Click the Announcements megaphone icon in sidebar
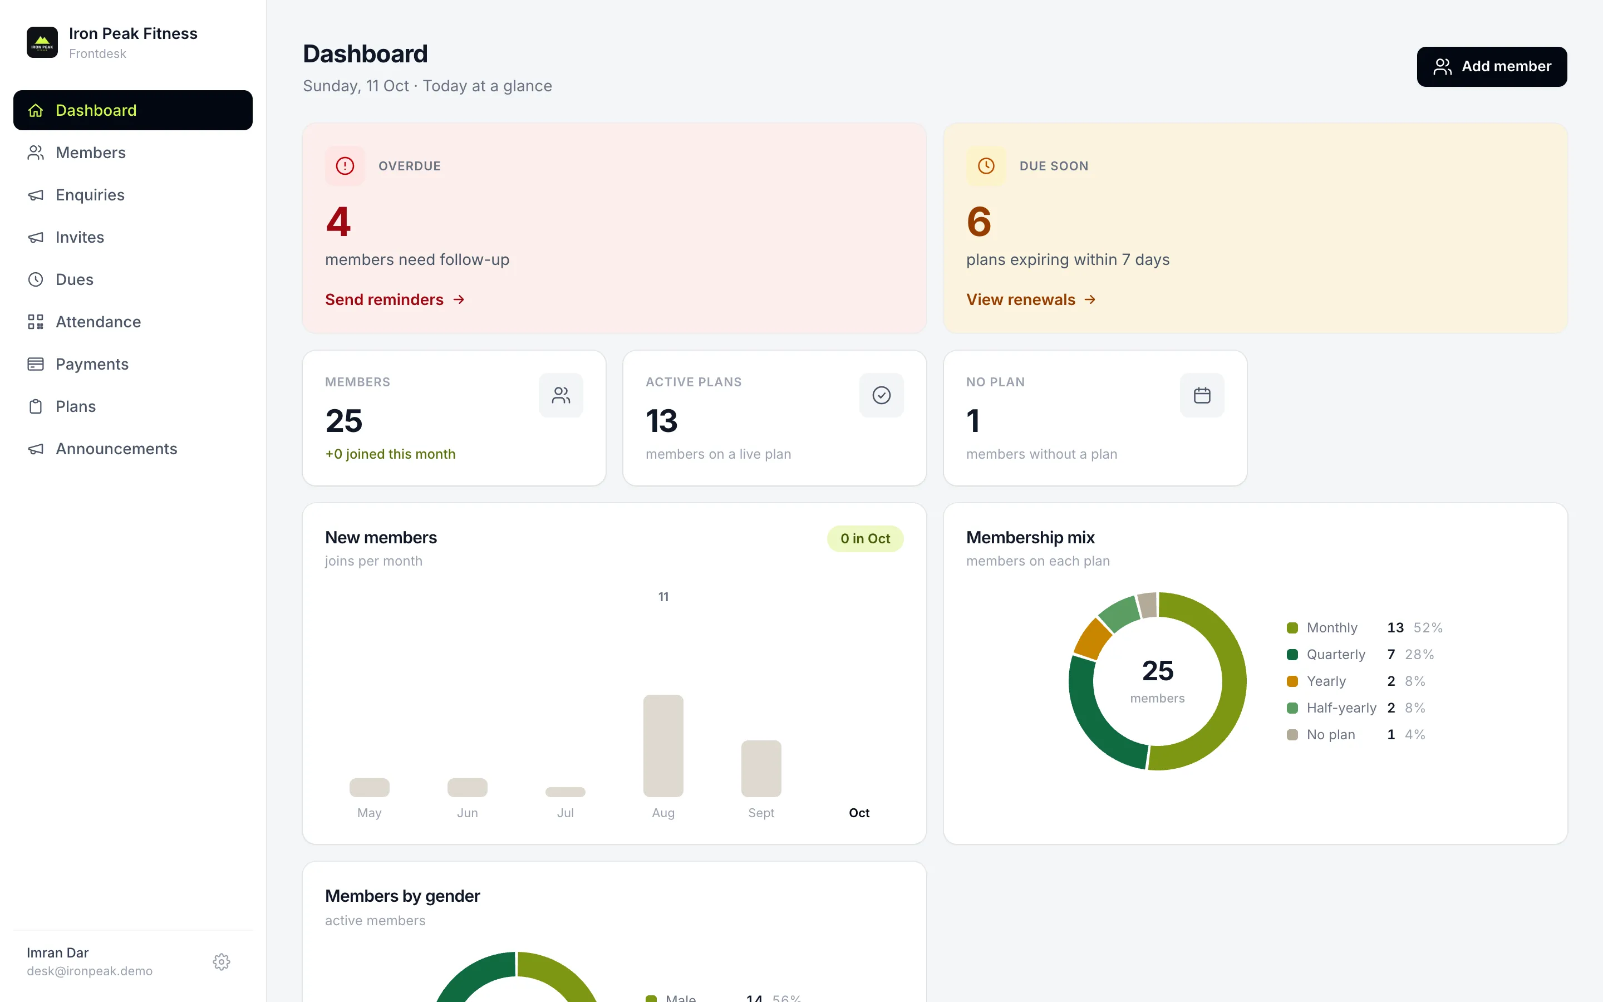This screenshot has width=1603, height=1002. tap(36, 449)
